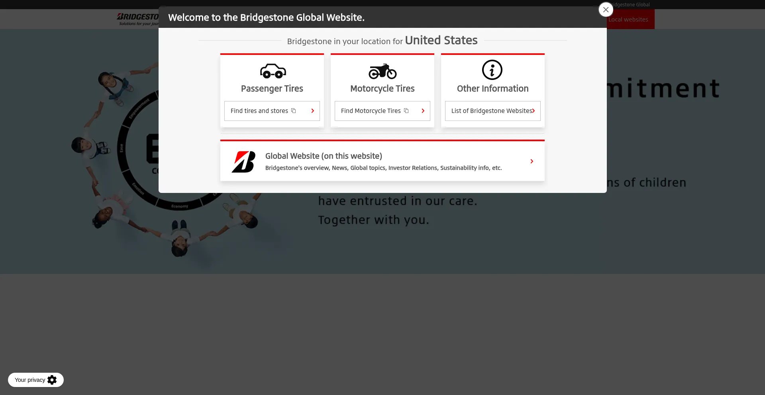The image size is (765, 395).
Task: Click the external-link icon next to Find tires
Action: point(293,111)
